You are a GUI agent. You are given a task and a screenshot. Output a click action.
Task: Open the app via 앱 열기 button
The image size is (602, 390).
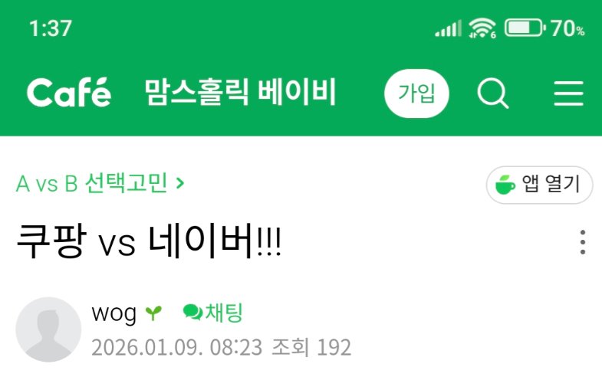(x=539, y=185)
